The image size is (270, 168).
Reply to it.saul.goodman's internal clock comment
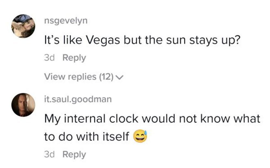[x=74, y=155]
